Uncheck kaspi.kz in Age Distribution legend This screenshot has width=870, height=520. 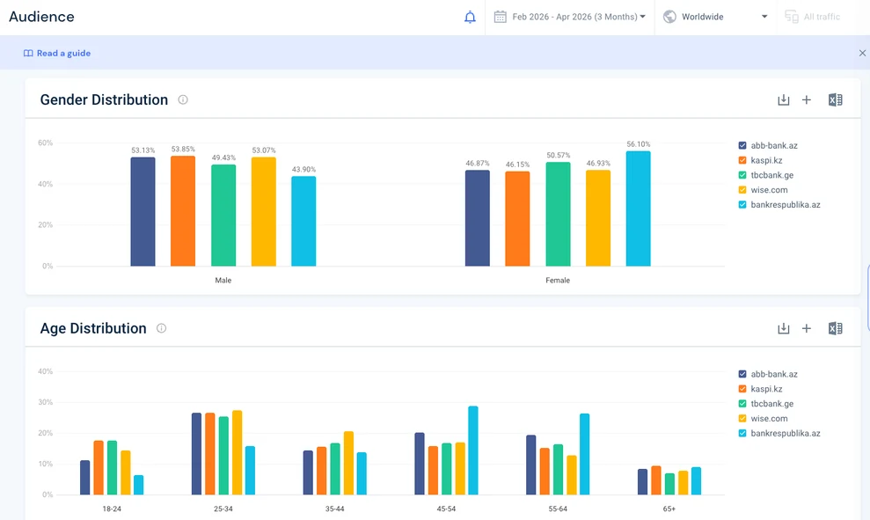[742, 389]
